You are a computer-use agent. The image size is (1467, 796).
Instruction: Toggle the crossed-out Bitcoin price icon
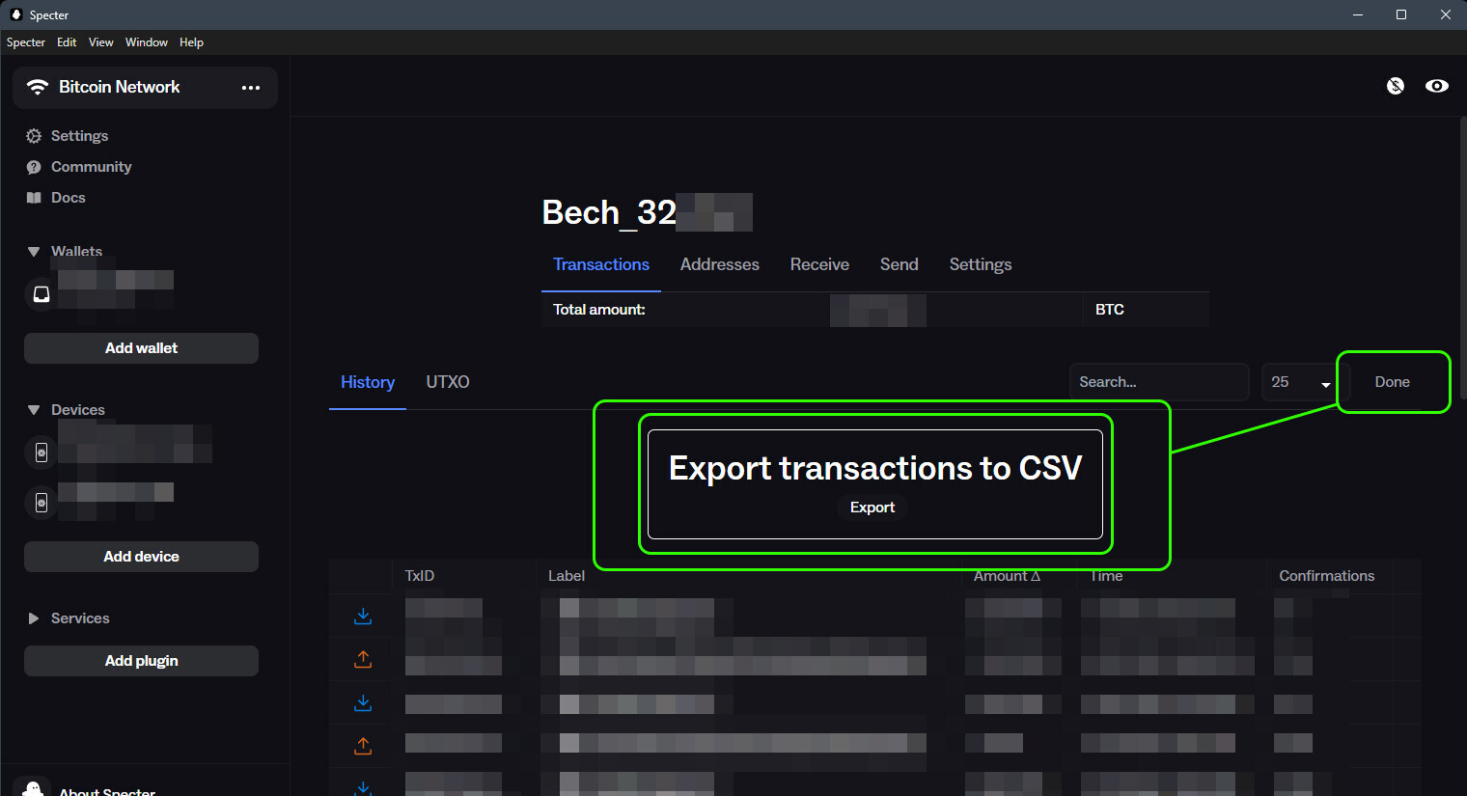click(1396, 86)
